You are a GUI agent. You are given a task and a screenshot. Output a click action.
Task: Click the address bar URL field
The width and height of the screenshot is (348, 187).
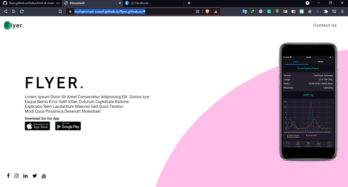tap(132, 11)
